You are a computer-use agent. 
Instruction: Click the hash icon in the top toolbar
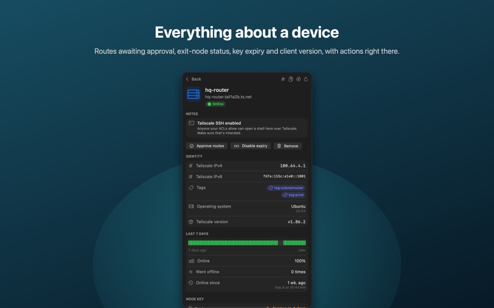[x=283, y=79]
